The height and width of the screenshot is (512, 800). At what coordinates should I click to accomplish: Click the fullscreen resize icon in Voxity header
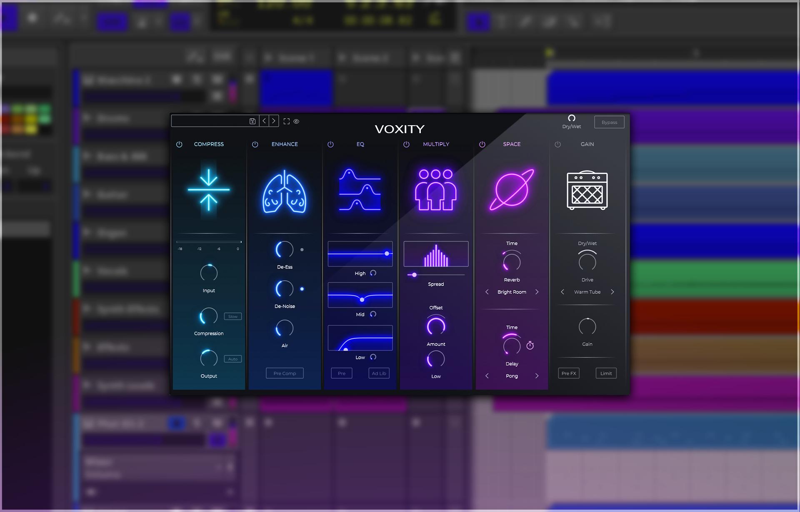tap(287, 121)
